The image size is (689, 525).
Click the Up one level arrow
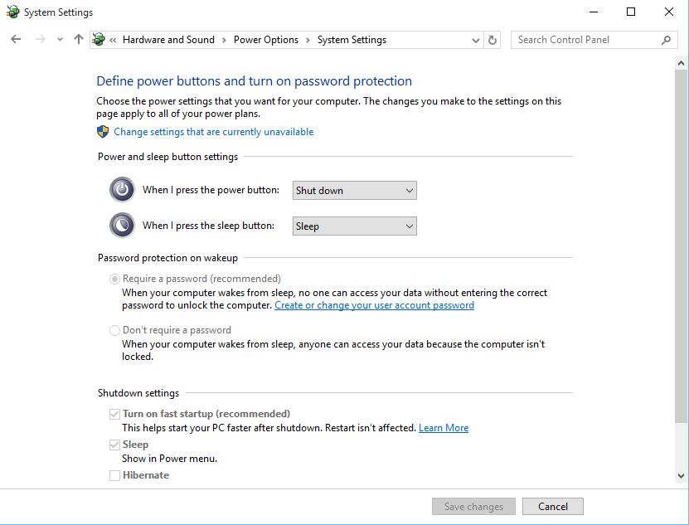[x=77, y=39]
